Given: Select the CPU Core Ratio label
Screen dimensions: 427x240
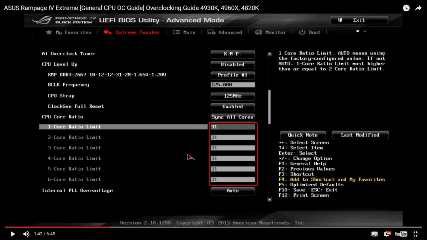Looking at the screenshot, I should [x=63, y=117].
